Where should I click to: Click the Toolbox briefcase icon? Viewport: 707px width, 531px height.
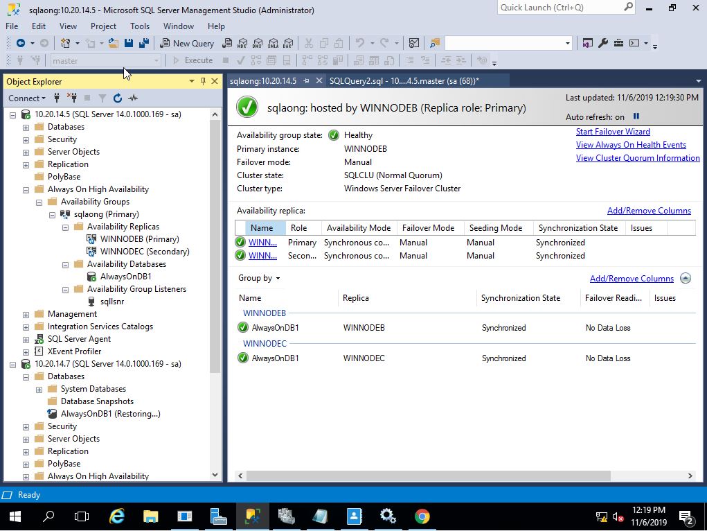(x=618, y=43)
